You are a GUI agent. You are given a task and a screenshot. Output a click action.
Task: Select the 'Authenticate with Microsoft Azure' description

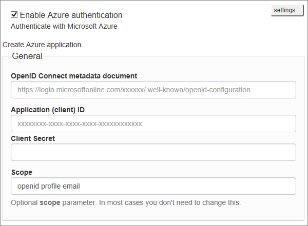pyautogui.click(x=64, y=26)
